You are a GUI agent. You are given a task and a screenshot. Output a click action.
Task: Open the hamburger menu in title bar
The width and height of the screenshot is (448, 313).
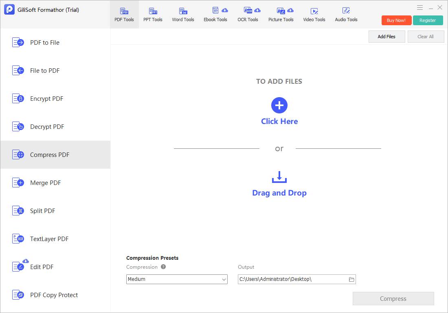click(x=420, y=8)
